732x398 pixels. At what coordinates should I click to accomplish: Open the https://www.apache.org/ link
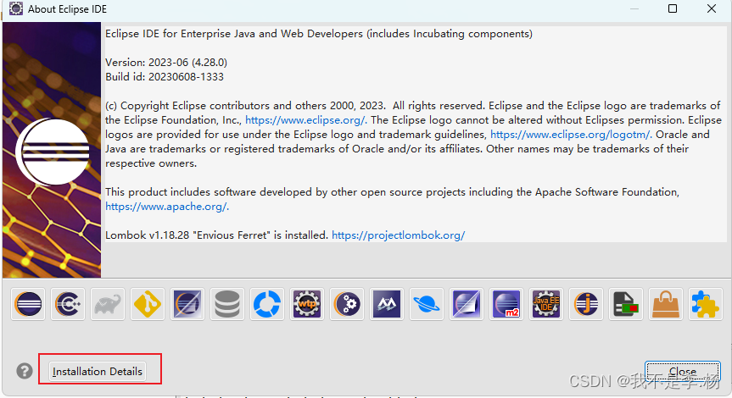tap(167, 207)
